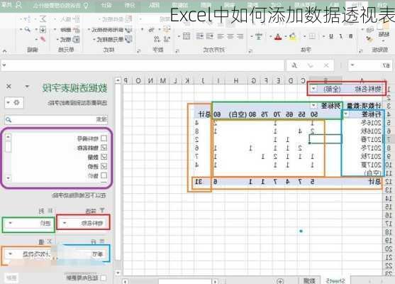Screen dimensions: 395x284
Task: Click the formula bar confirm check icon
Action: pos(310,65)
